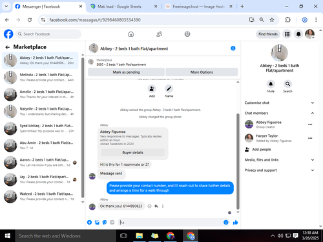Open member options for Abbey Figueroa
Viewport: 323px width, 242px height.
310,125
